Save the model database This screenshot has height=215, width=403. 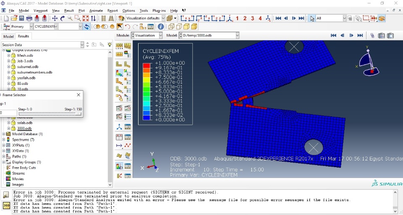(21, 18)
